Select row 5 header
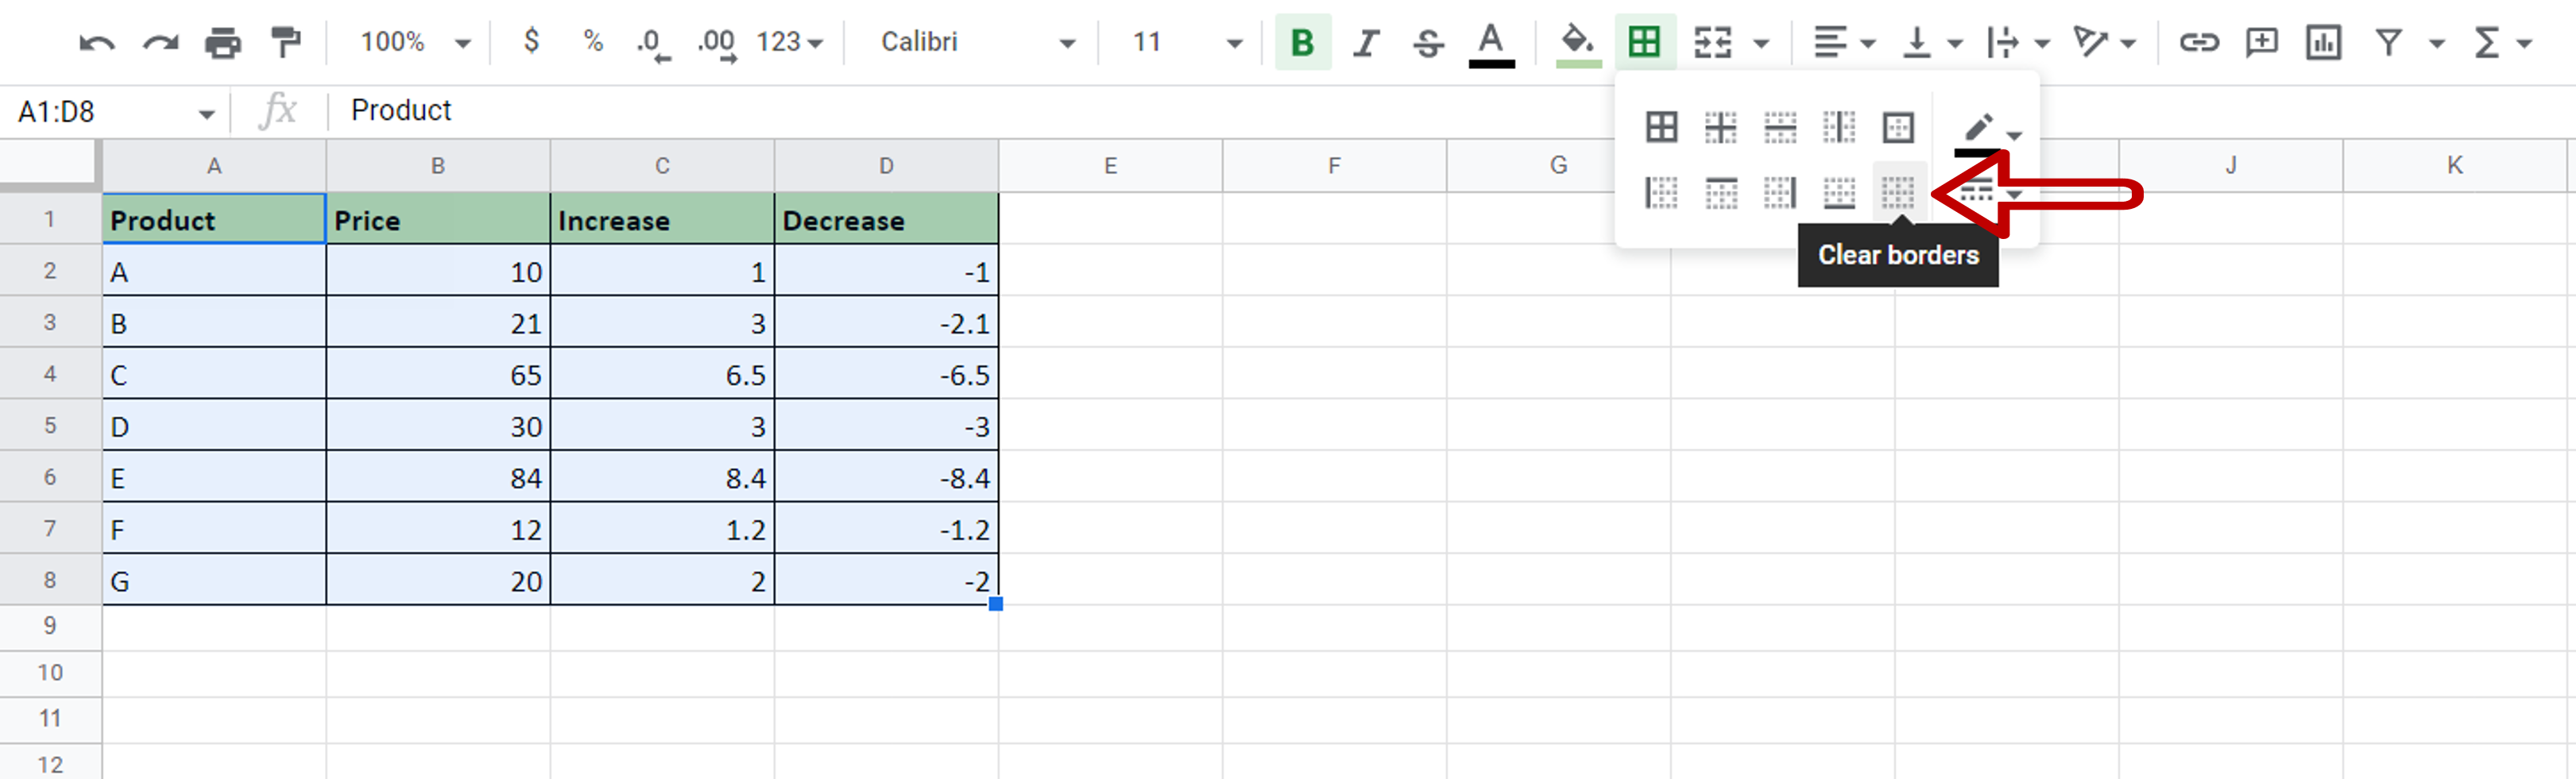Image resolution: width=2576 pixels, height=779 pixels. (50, 425)
